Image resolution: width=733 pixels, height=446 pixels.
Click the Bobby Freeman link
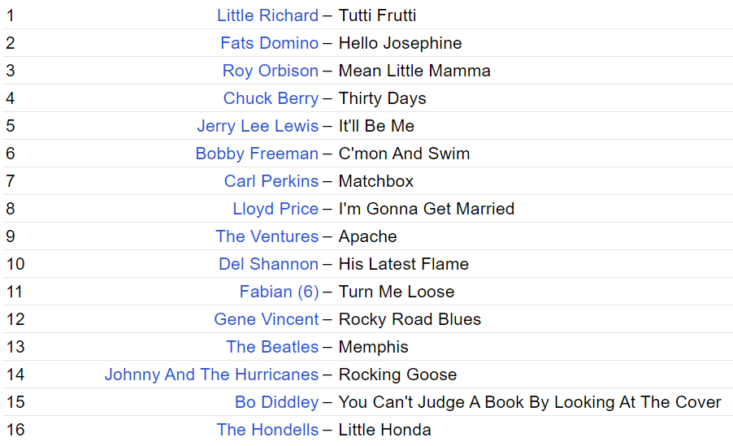tap(257, 154)
